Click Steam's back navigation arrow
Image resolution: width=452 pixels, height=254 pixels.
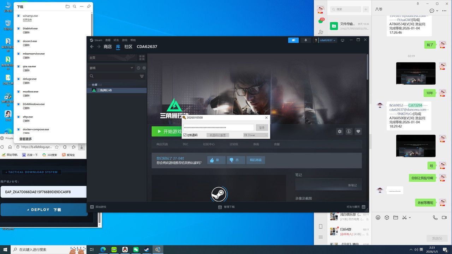click(92, 47)
